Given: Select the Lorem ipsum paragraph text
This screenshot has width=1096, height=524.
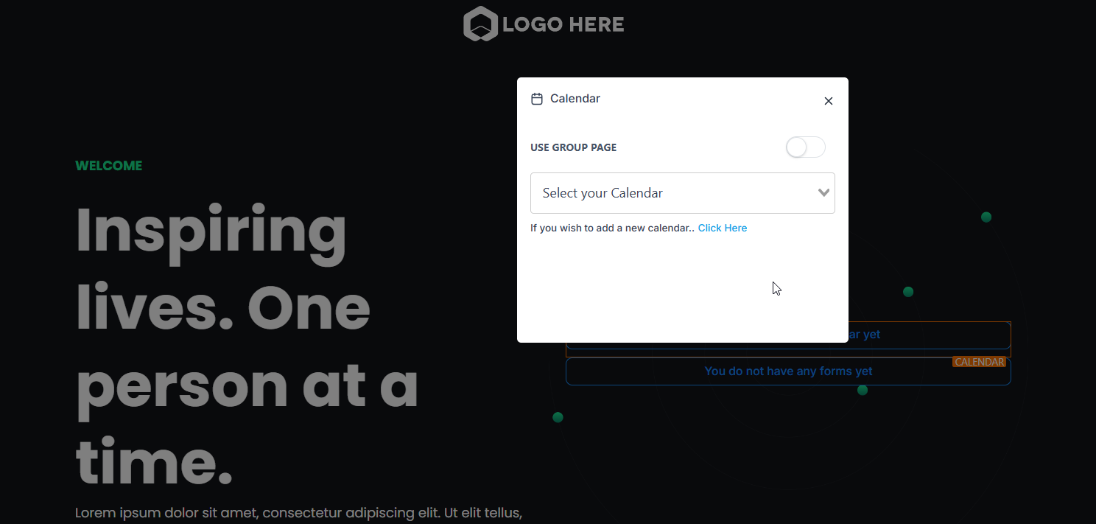Looking at the screenshot, I should click(298, 513).
